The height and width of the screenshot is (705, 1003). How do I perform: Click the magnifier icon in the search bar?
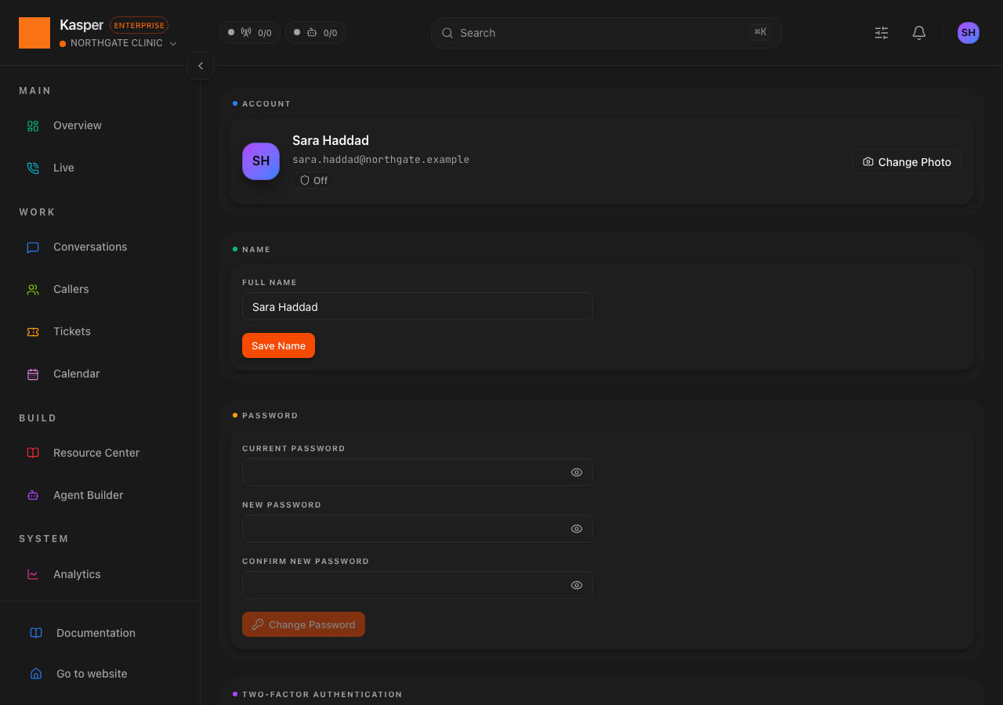(x=447, y=33)
